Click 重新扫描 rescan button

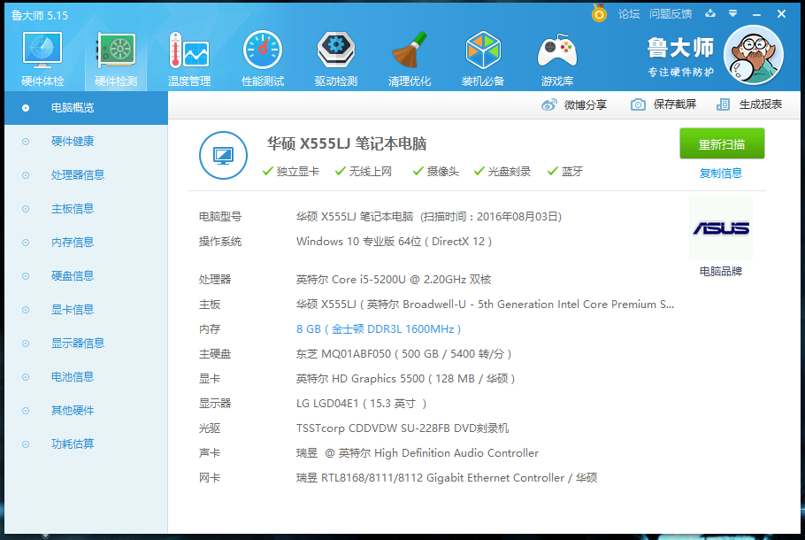tap(722, 144)
